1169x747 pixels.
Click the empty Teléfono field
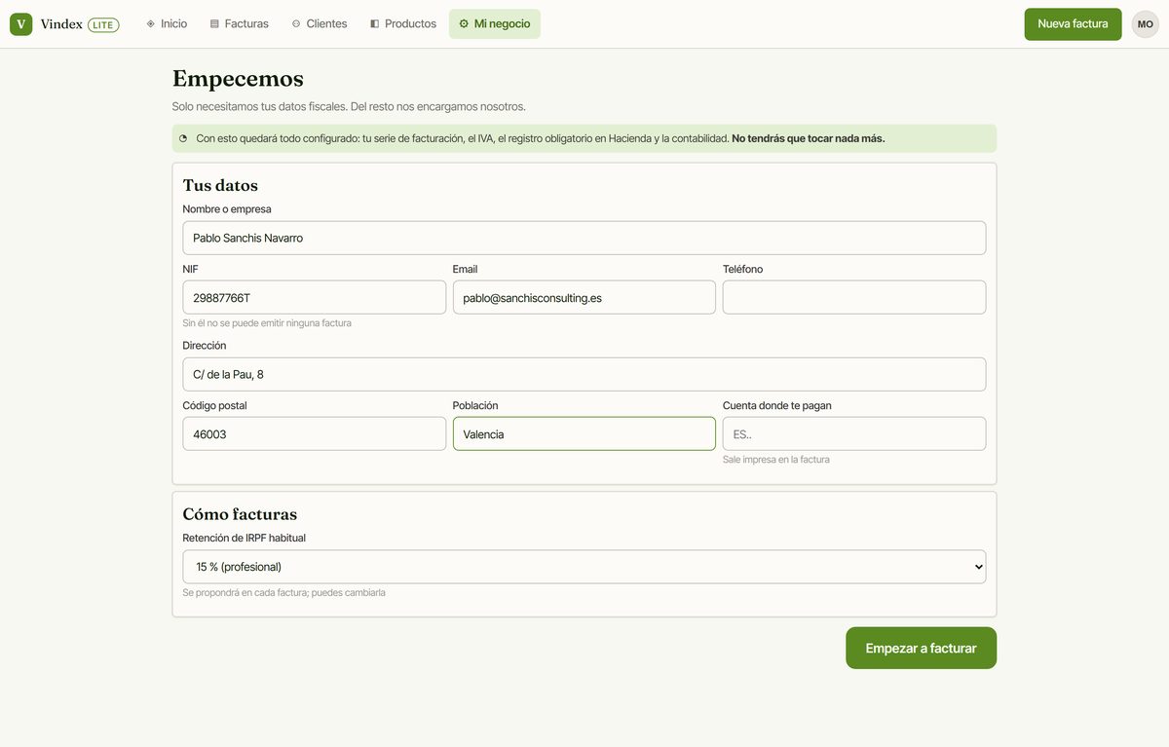(x=854, y=298)
